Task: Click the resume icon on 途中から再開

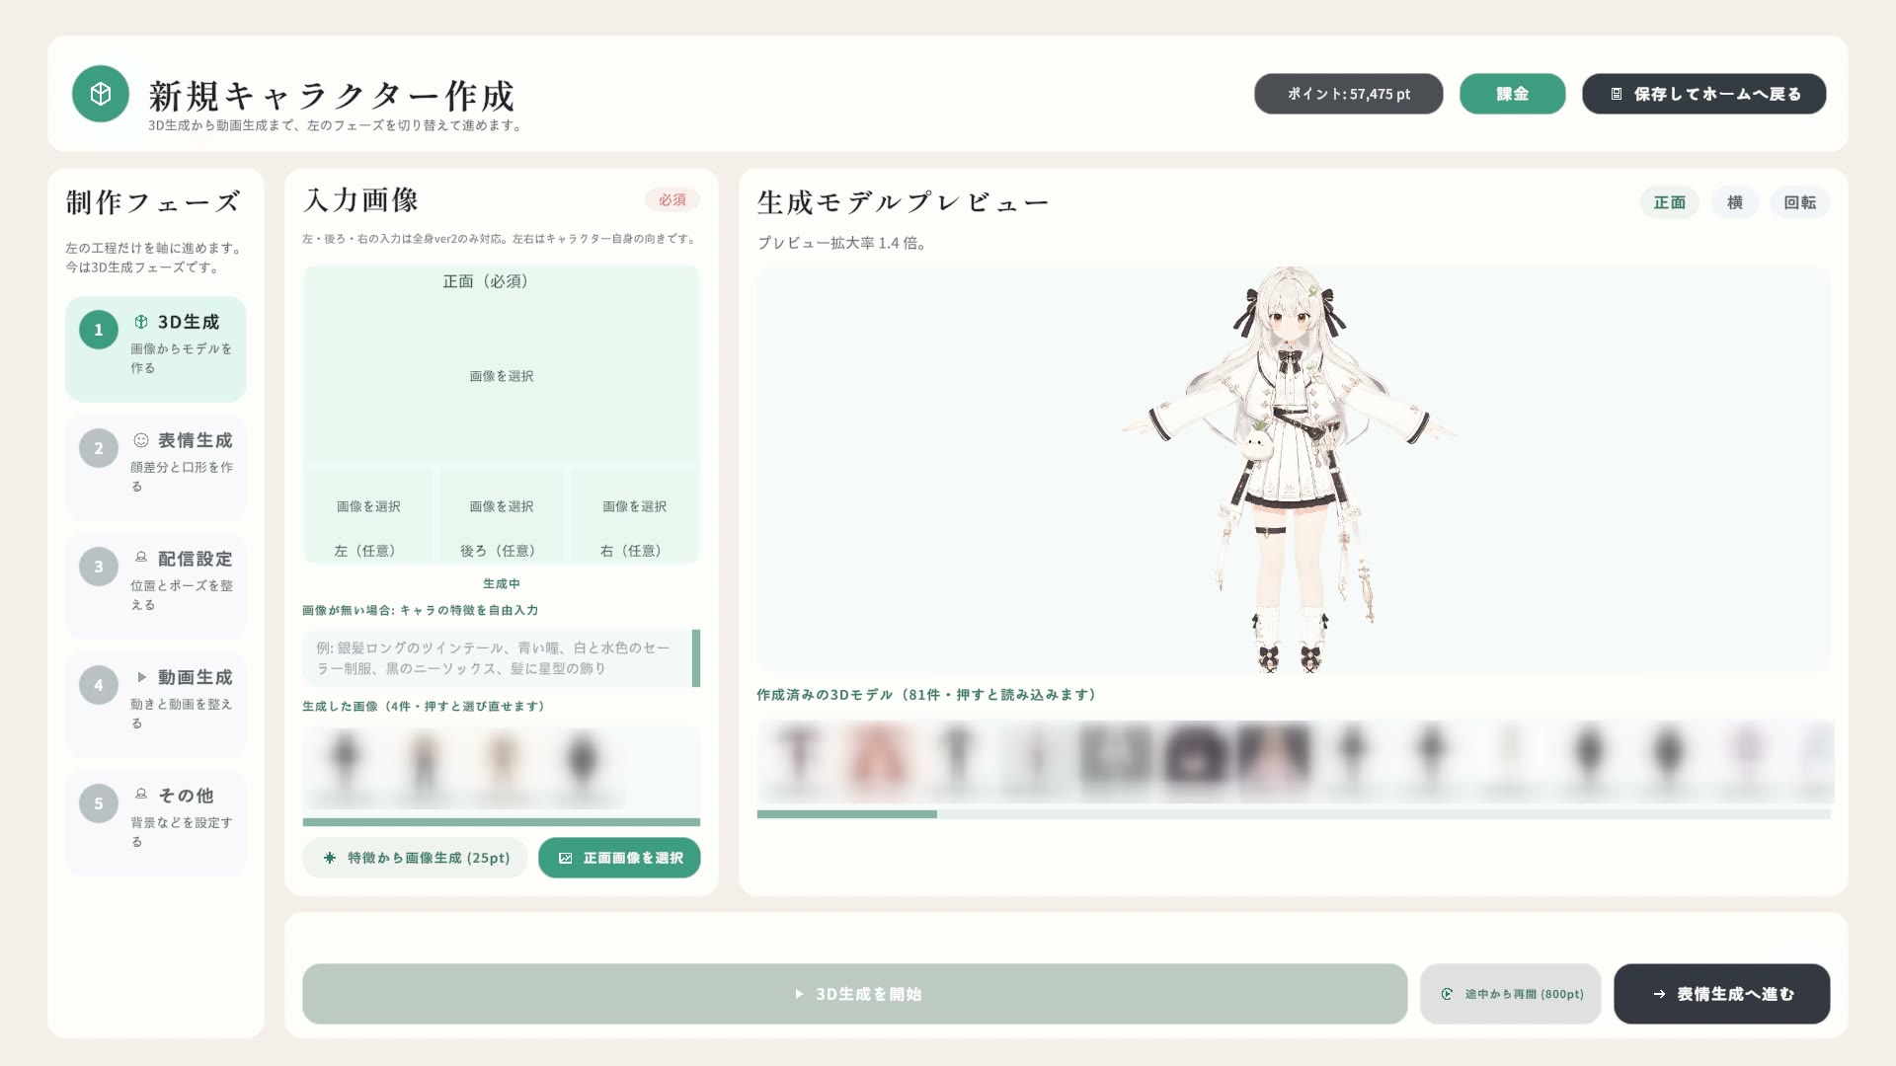Action: [x=1447, y=994]
